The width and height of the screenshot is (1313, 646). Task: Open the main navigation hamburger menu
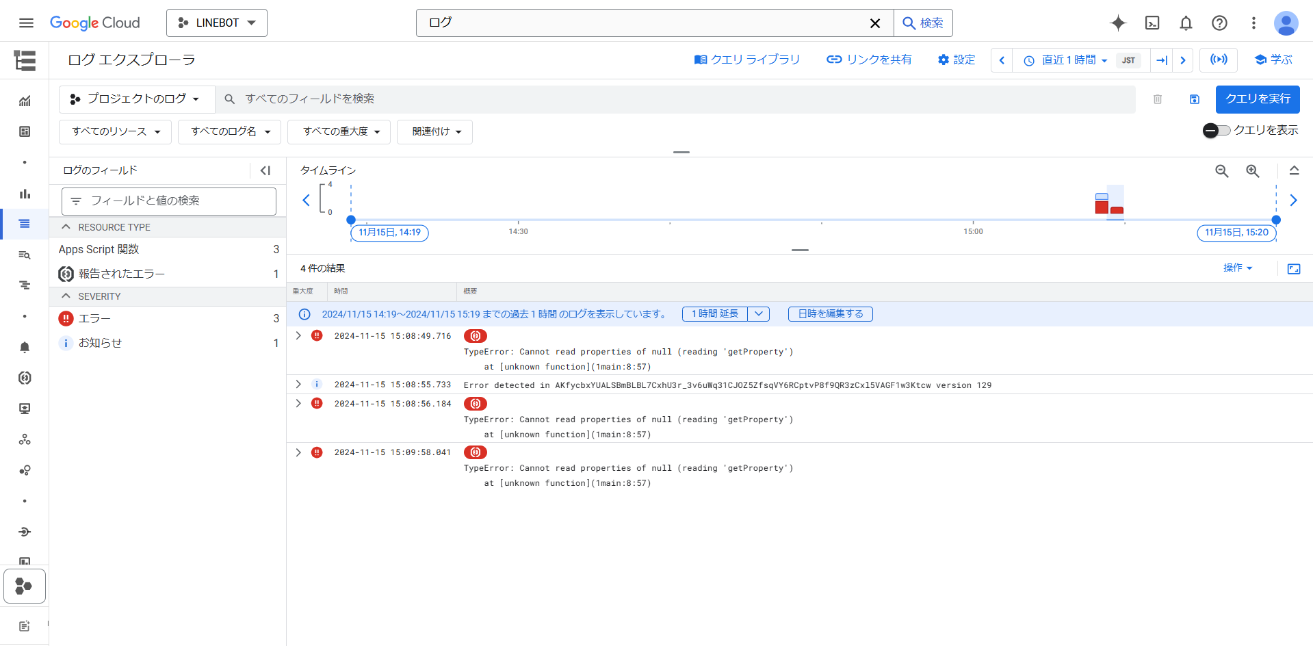click(x=26, y=23)
